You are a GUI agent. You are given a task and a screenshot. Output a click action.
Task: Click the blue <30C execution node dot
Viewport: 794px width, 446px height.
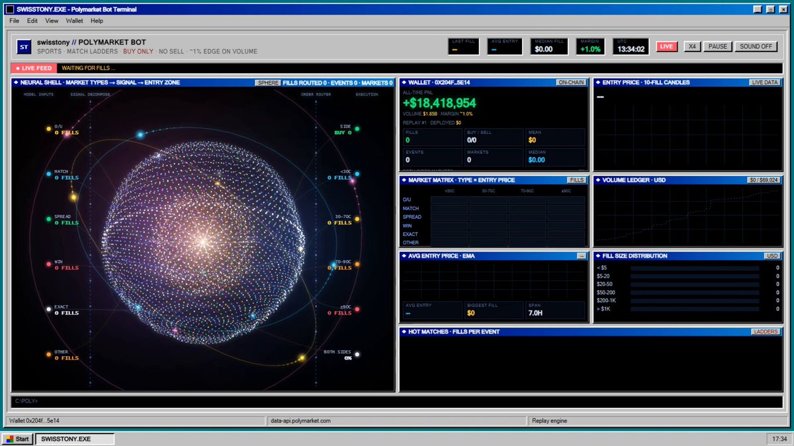357,174
